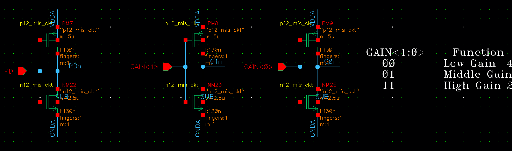Select the GAIN<1:0> table heading note
Screen dimensions: 512x151
click(395, 53)
